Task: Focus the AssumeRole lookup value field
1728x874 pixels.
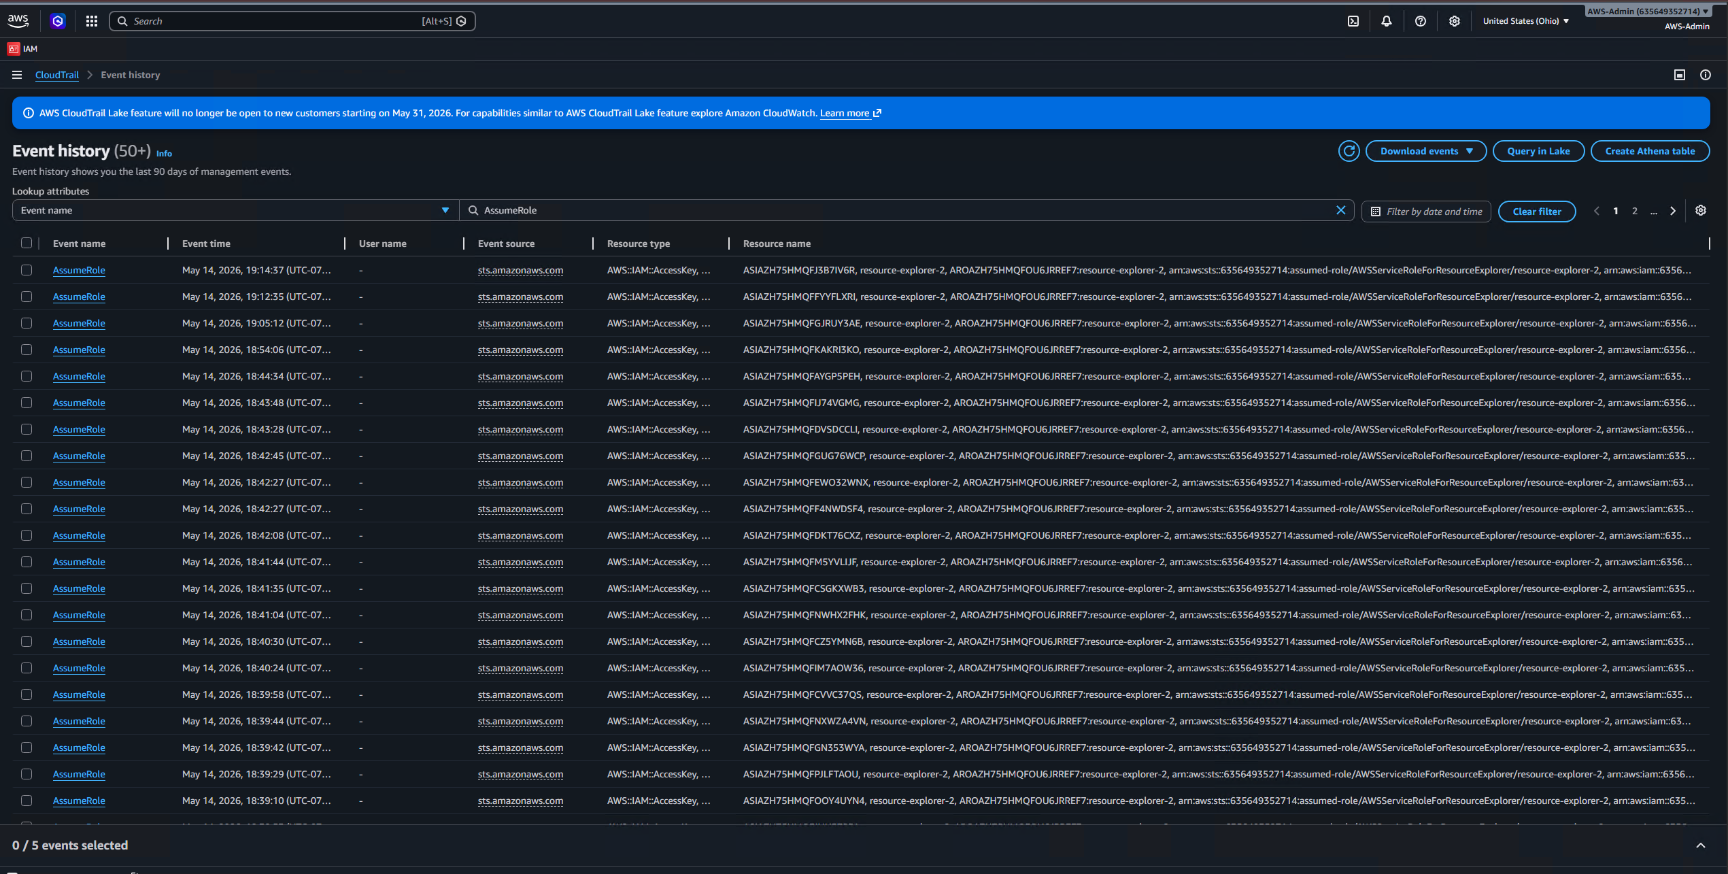Action: (x=907, y=210)
